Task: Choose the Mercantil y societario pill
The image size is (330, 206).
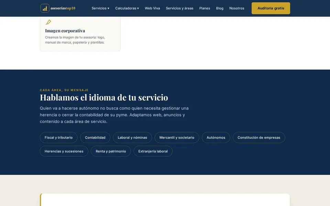Action: coord(177,137)
